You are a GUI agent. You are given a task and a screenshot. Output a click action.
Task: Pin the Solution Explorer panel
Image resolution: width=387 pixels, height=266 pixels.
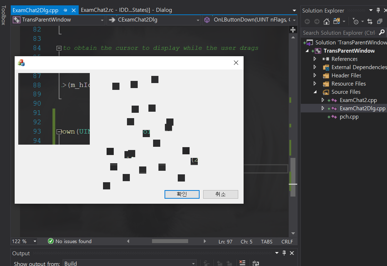[378, 10]
